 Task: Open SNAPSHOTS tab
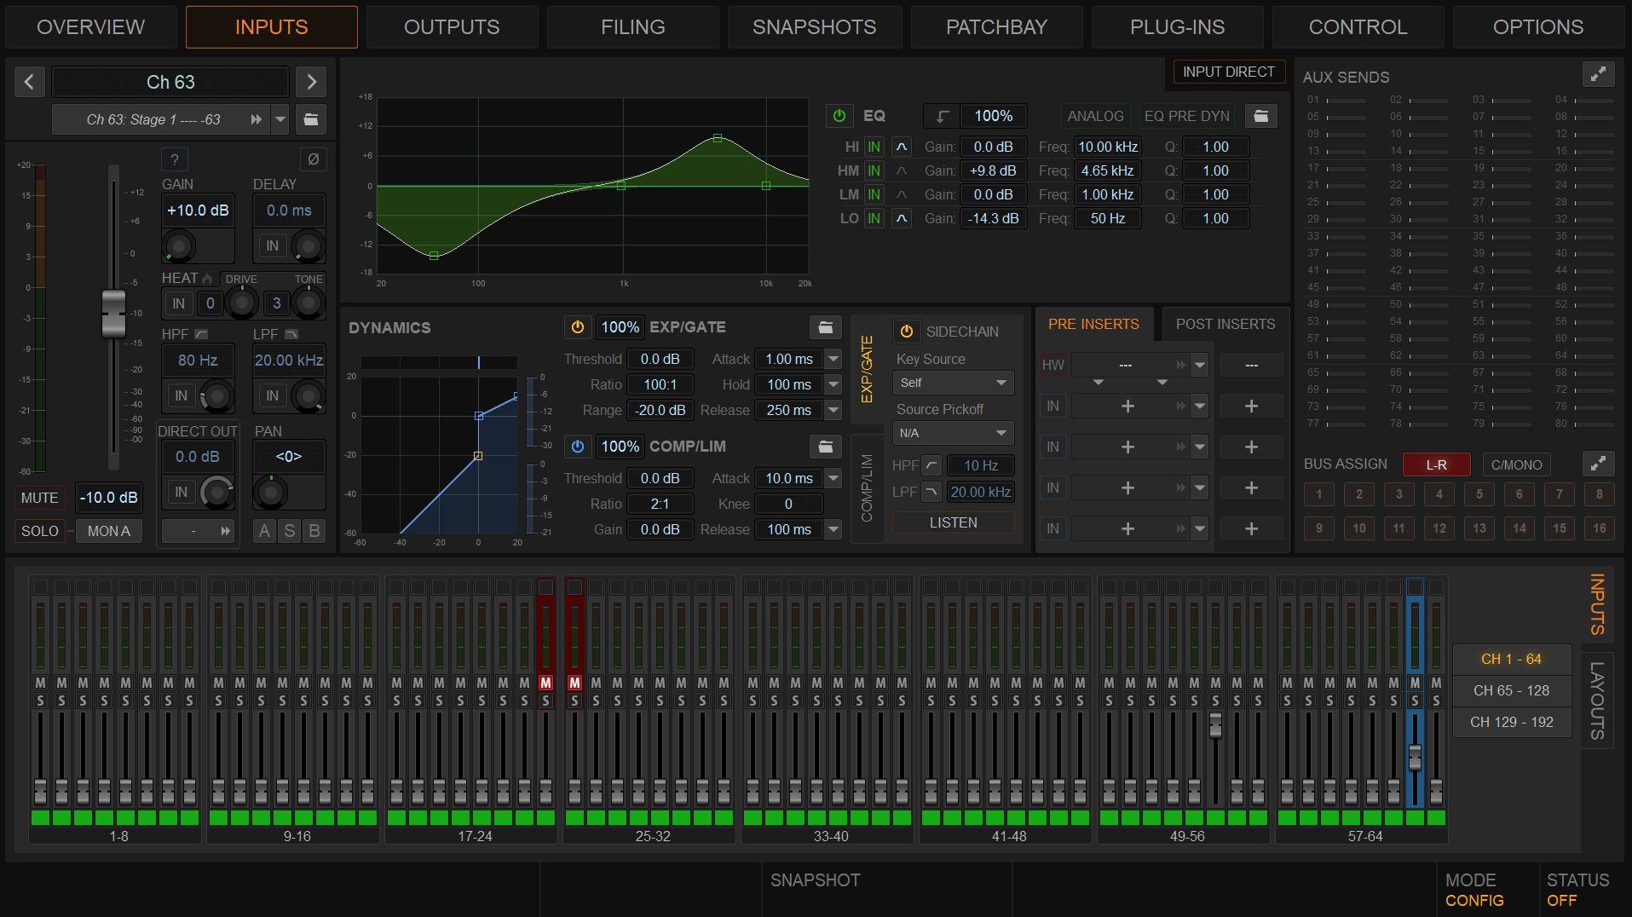pos(814,27)
